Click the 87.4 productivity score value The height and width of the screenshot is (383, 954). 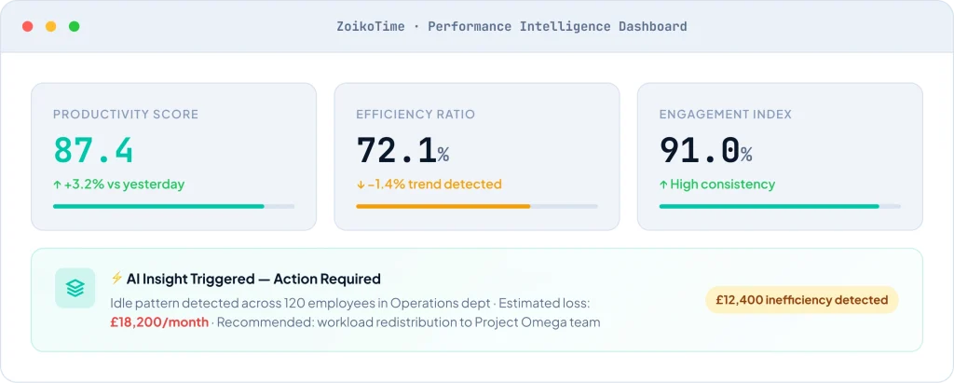pos(93,150)
